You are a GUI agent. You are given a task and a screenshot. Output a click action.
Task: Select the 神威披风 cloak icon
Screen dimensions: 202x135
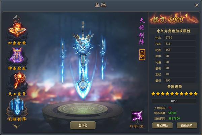(17, 56)
